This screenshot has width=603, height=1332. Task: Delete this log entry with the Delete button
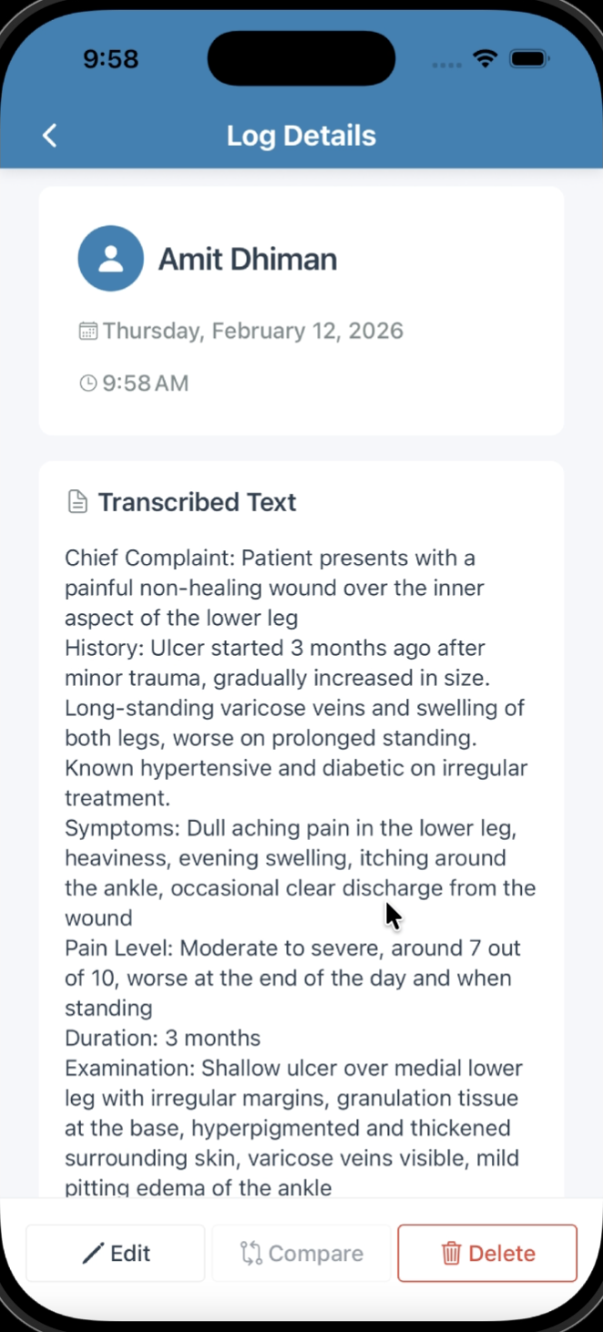[x=487, y=1253]
